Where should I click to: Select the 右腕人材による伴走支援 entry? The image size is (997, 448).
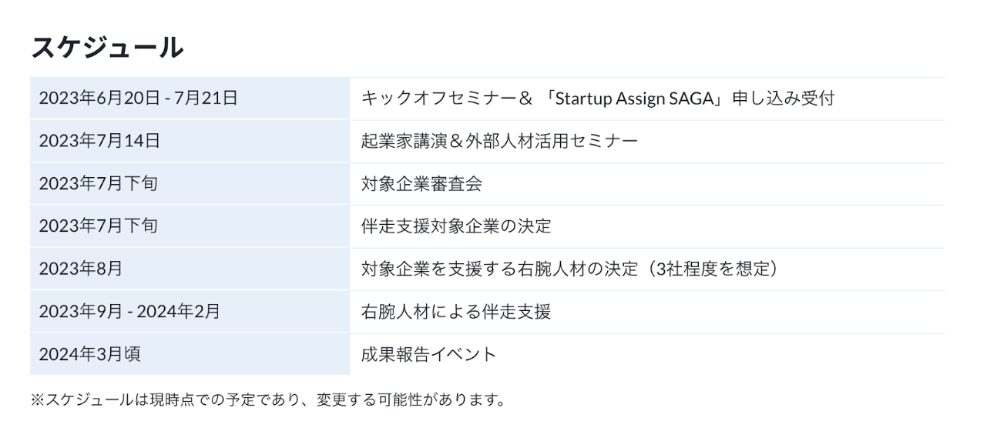pos(456,312)
